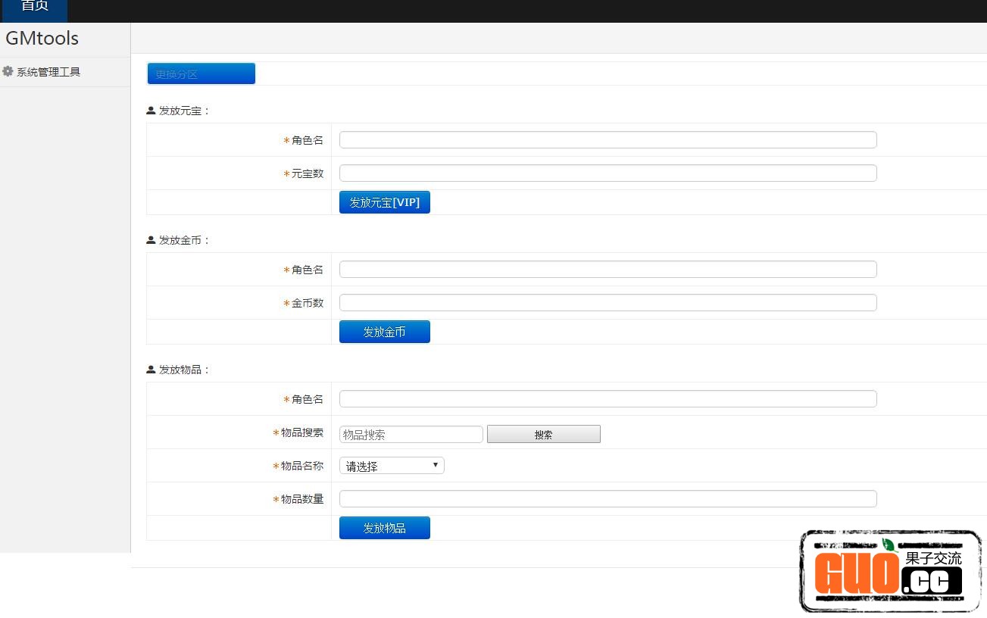
Task: Open the 首页 tab in top bar
Action: [x=35, y=8]
